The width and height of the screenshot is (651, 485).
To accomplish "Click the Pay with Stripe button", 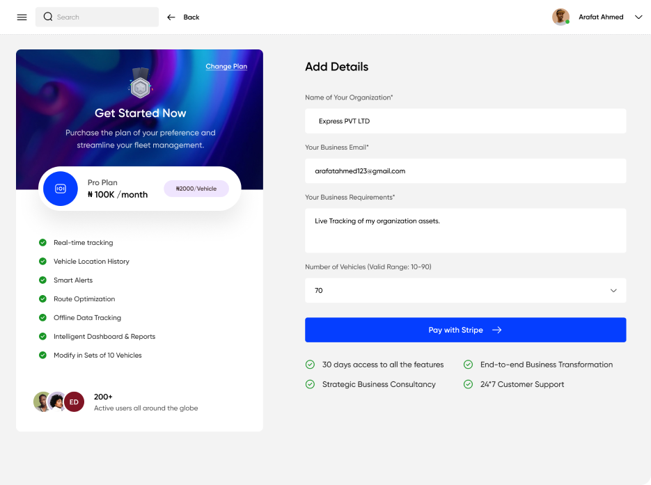I will pyautogui.click(x=465, y=330).
